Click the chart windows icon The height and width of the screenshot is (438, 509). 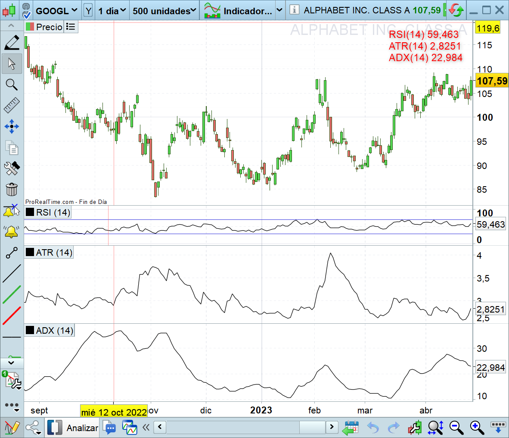pyautogui.click(x=130, y=427)
